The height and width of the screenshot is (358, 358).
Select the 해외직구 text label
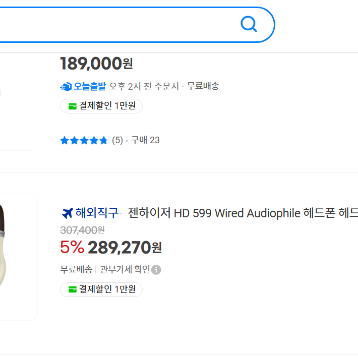[97, 213]
